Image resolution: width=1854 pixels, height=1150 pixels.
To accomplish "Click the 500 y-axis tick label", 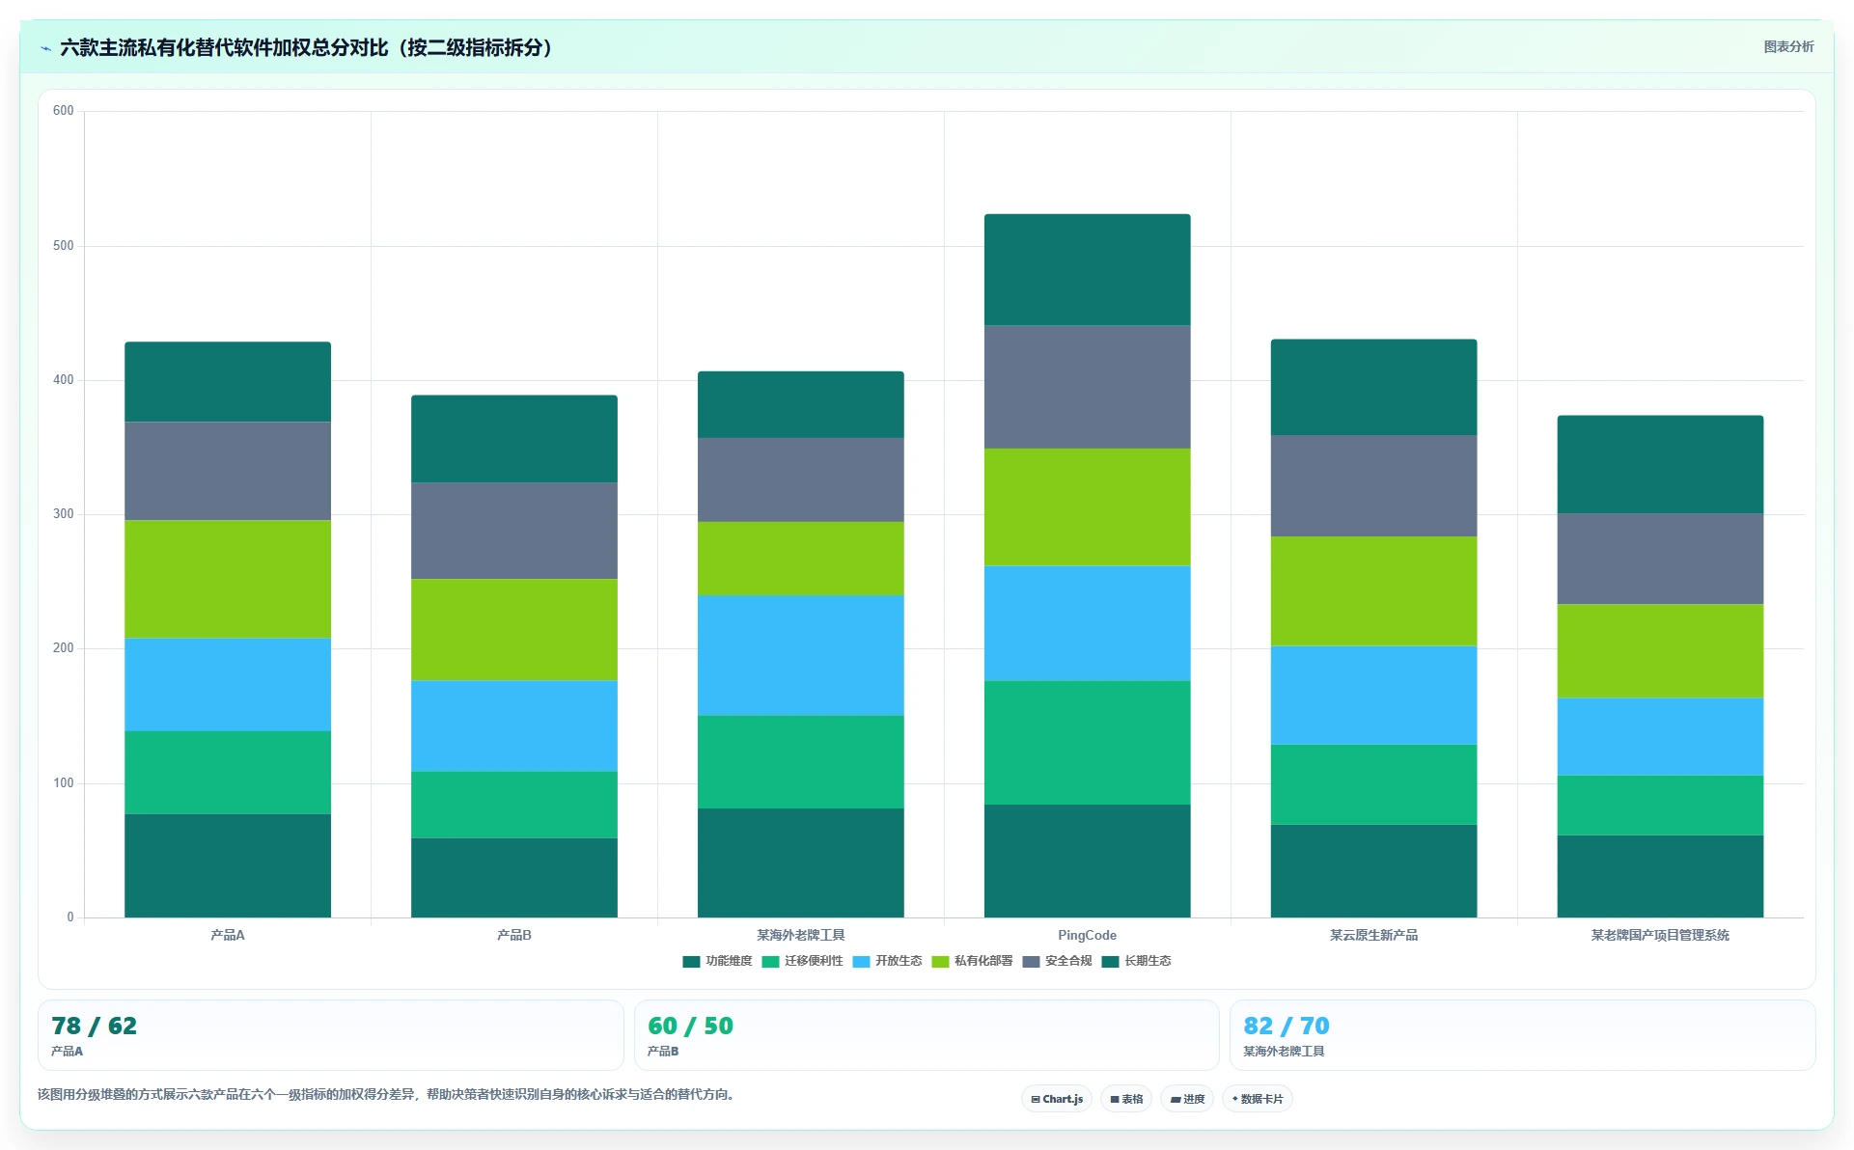I will tap(64, 246).
